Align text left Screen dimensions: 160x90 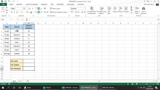(x=36, y=12)
